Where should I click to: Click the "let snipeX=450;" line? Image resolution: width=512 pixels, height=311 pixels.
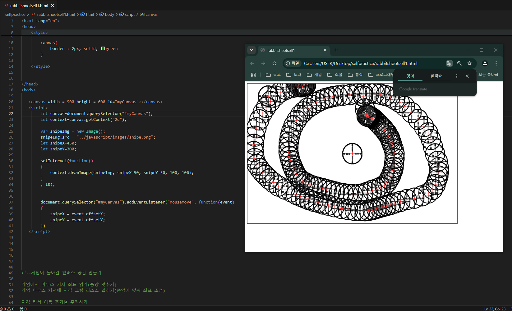point(58,143)
